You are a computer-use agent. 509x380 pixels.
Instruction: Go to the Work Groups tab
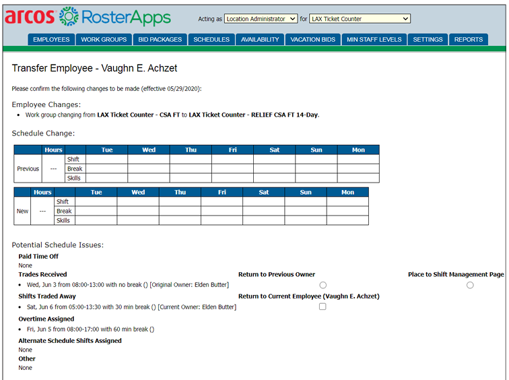pos(104,40)
